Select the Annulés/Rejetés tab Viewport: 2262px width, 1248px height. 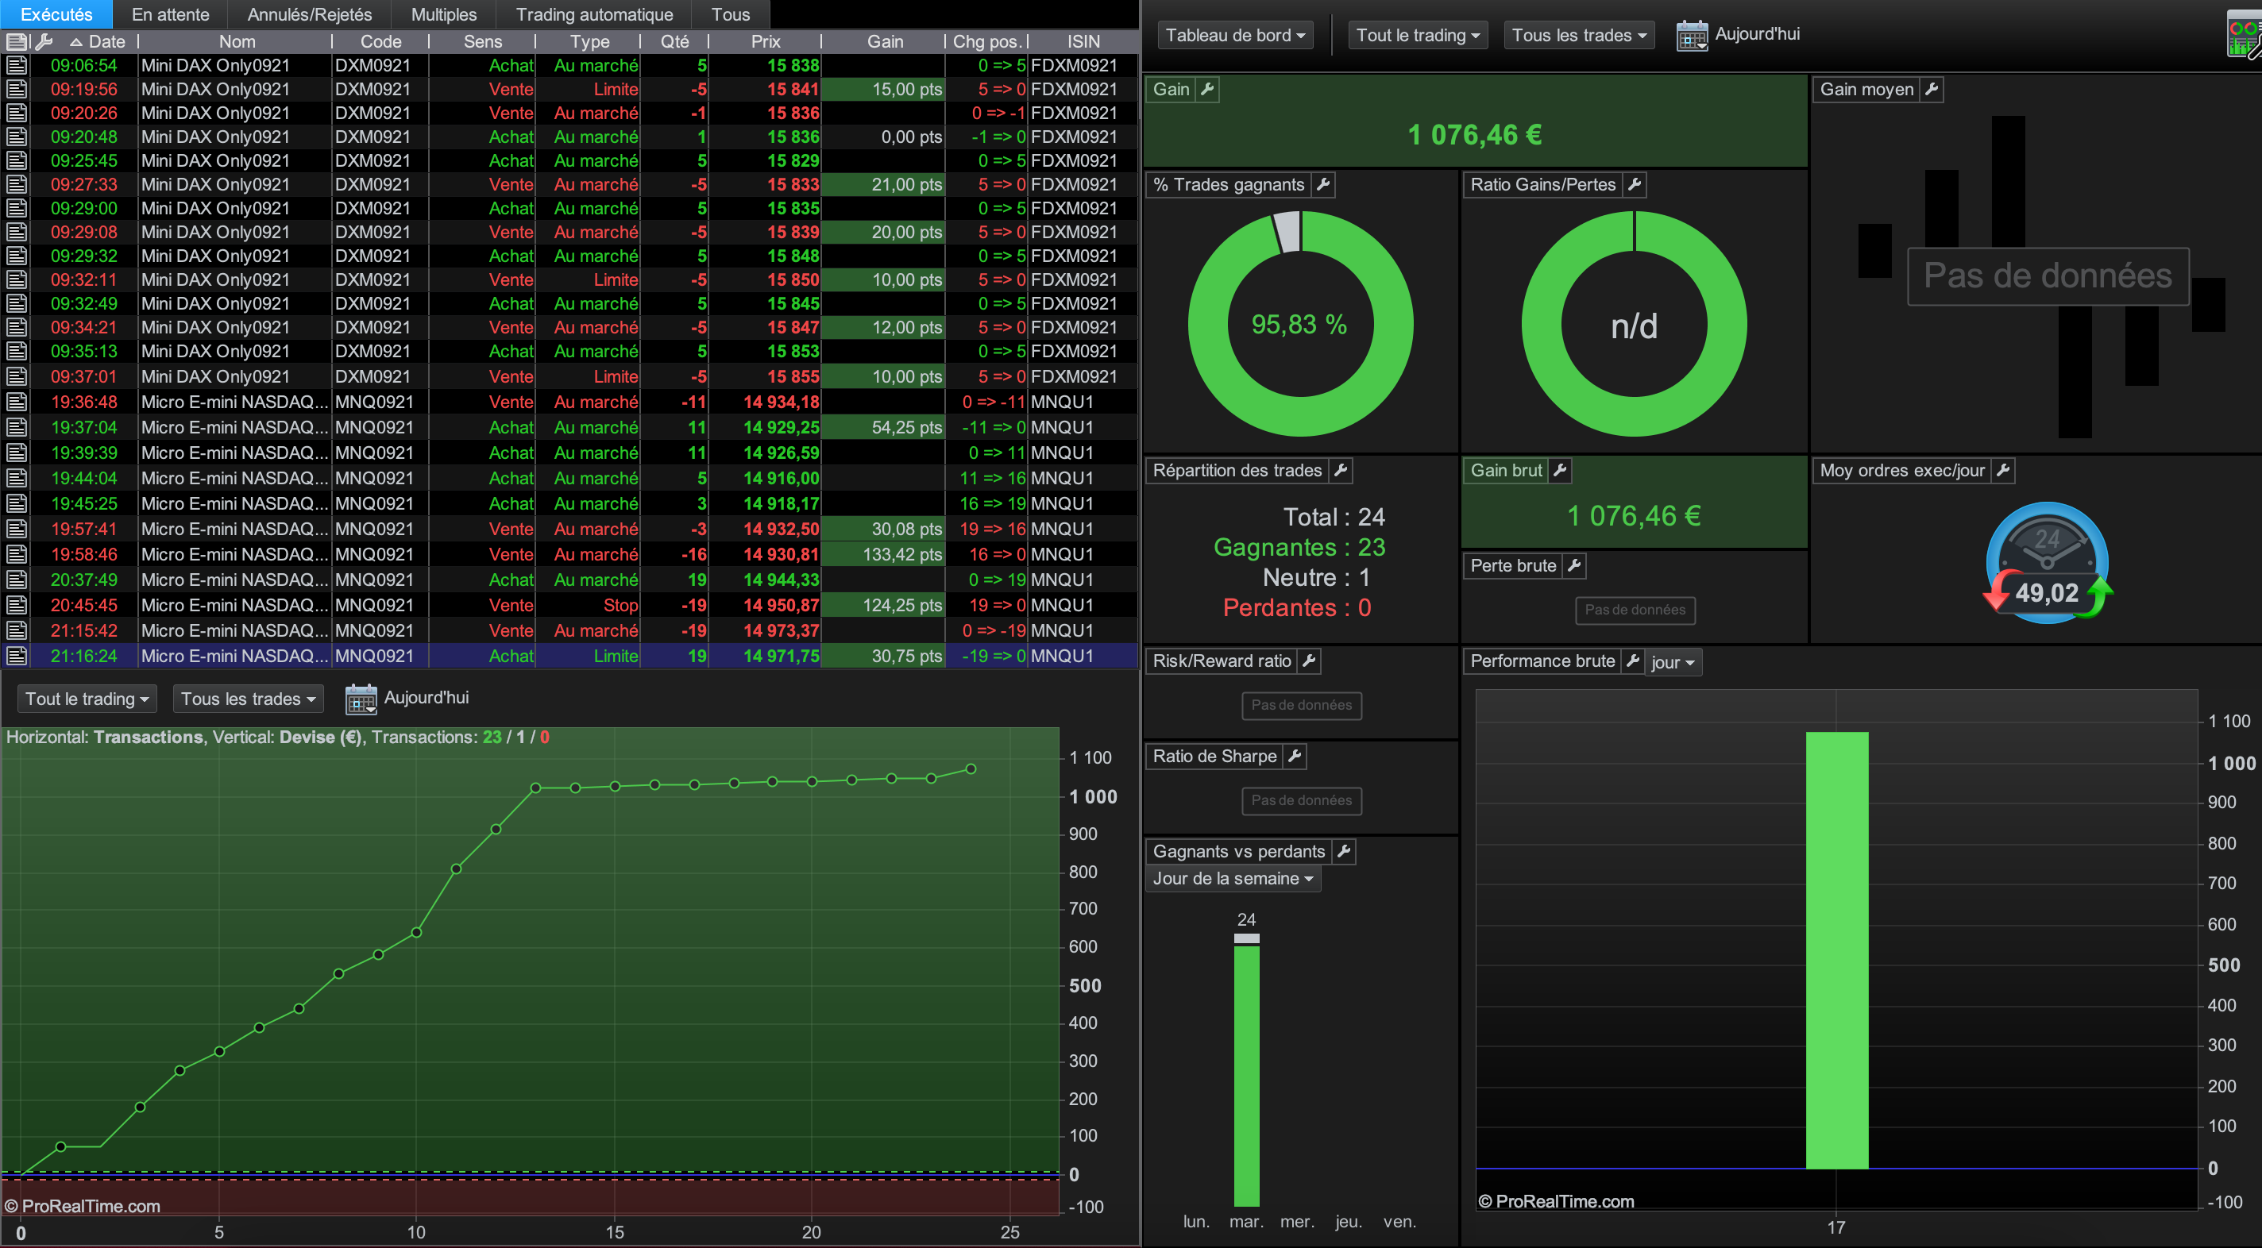point(309,15)
